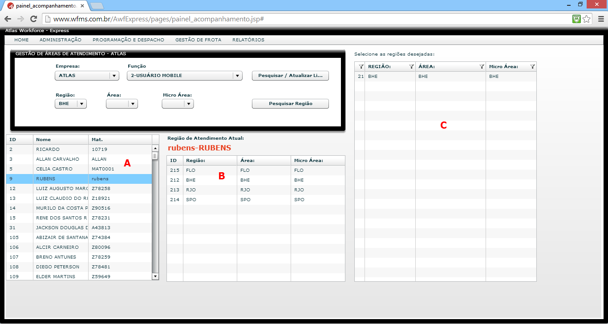This screenshot has height=324, width=608.
Task: Click the user list scroll-down arrow
Action: coord(155,276)
